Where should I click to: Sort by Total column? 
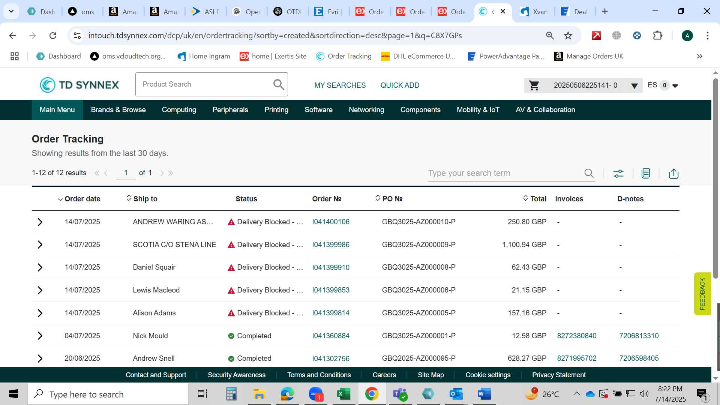pos(535,199)
